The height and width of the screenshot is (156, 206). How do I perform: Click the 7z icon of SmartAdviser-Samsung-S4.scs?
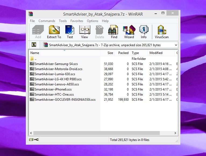click(x=32, y=64)
